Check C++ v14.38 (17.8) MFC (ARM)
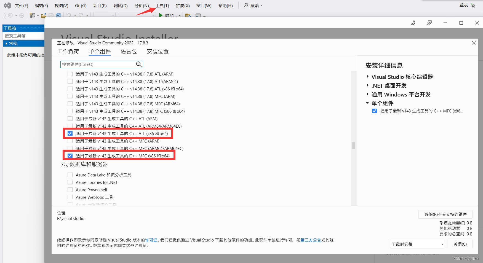The image size is (483, 263). [70, 96]
